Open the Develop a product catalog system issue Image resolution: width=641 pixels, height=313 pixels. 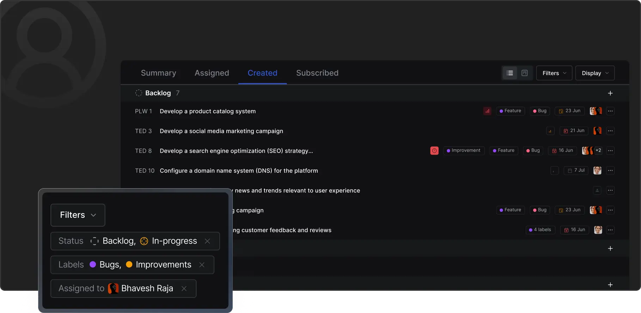207,111
